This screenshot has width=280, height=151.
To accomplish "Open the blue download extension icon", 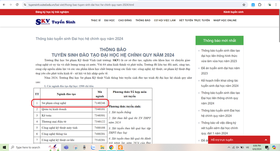I will pos(253,5).
